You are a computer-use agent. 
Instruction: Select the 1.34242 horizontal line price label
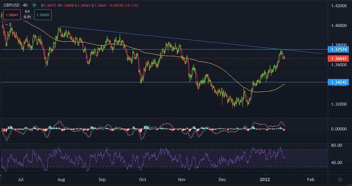pyautogui.click(x=339, y=83)
